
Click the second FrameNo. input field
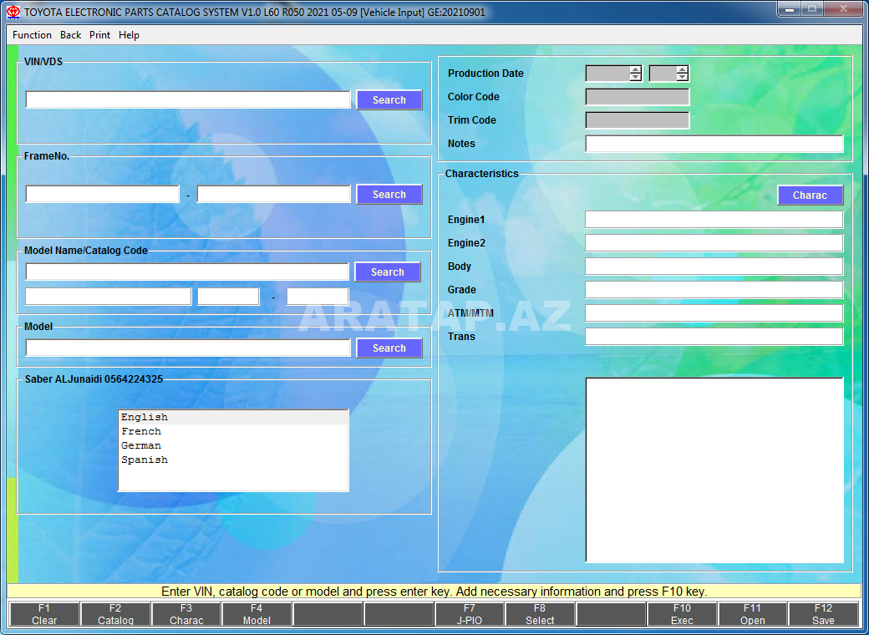pyautogui.click(x=274, y=194)
